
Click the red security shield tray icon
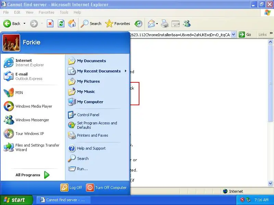tap(242, 200)
